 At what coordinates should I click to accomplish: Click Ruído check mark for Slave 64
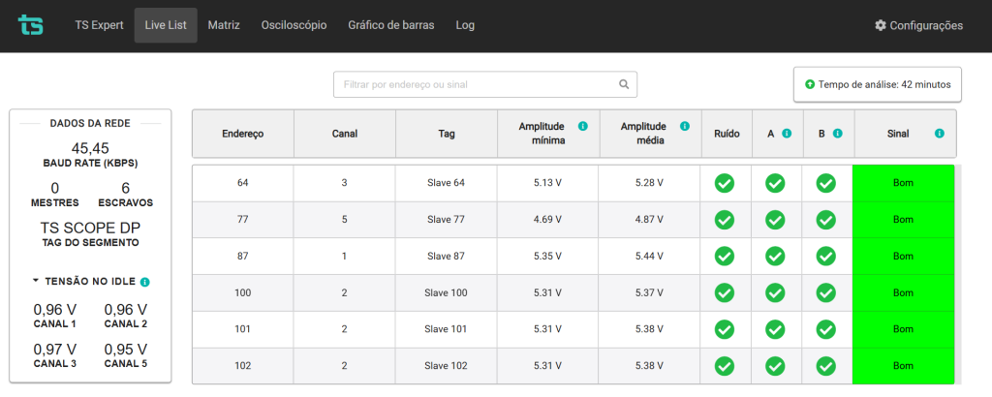[x=725, y=183]
